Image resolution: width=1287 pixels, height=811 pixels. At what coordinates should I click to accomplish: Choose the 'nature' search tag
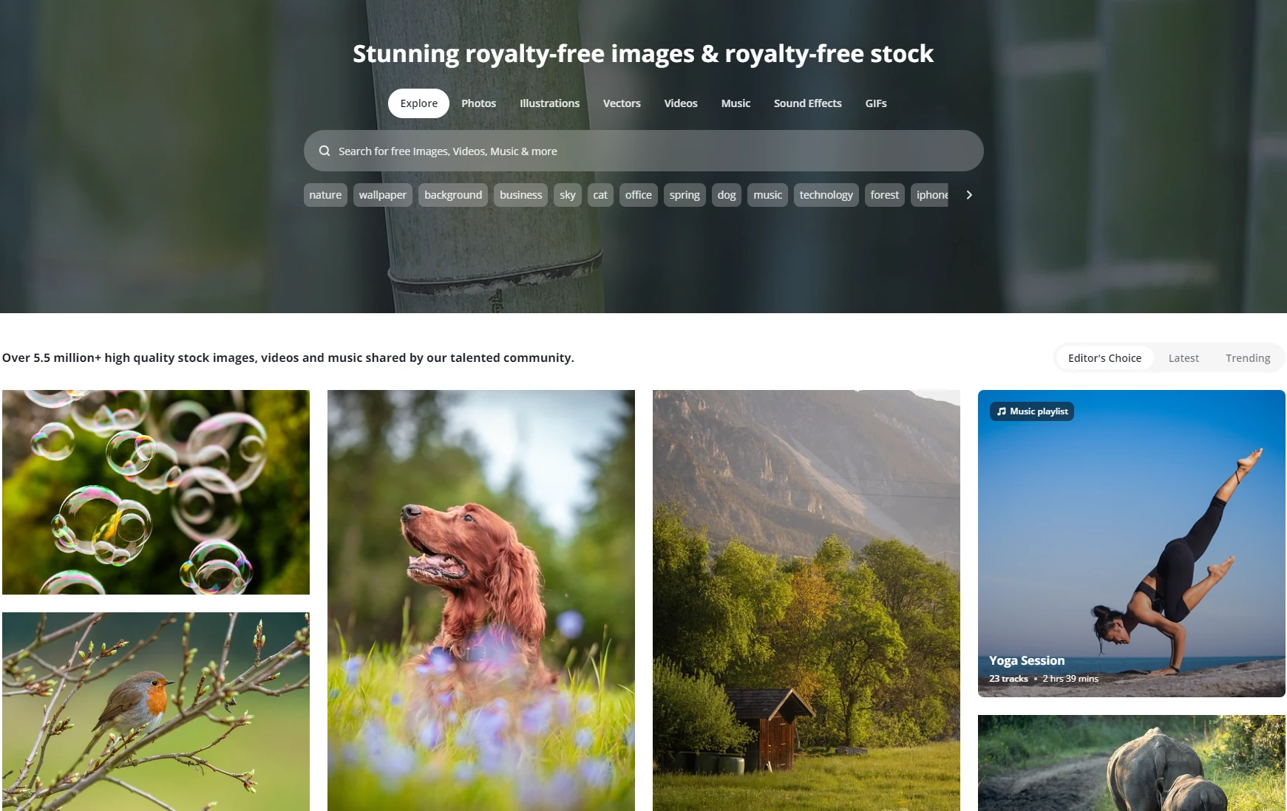point(325,195)
